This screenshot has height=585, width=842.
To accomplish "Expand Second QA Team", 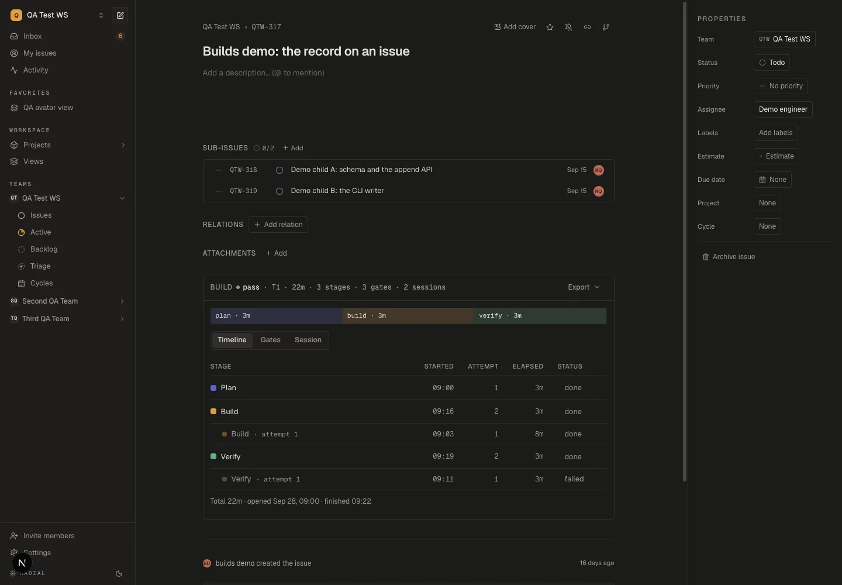I will pos(122,301).
